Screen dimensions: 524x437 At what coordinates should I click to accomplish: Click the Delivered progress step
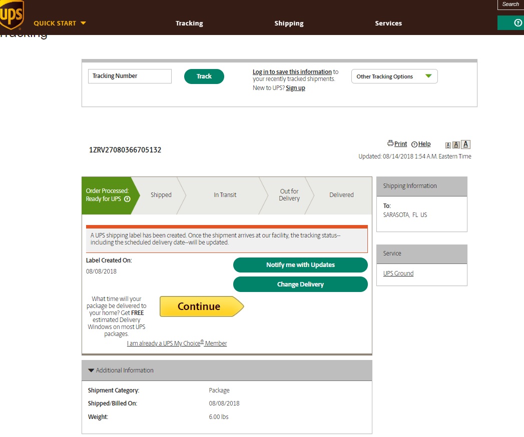[341, 195]
